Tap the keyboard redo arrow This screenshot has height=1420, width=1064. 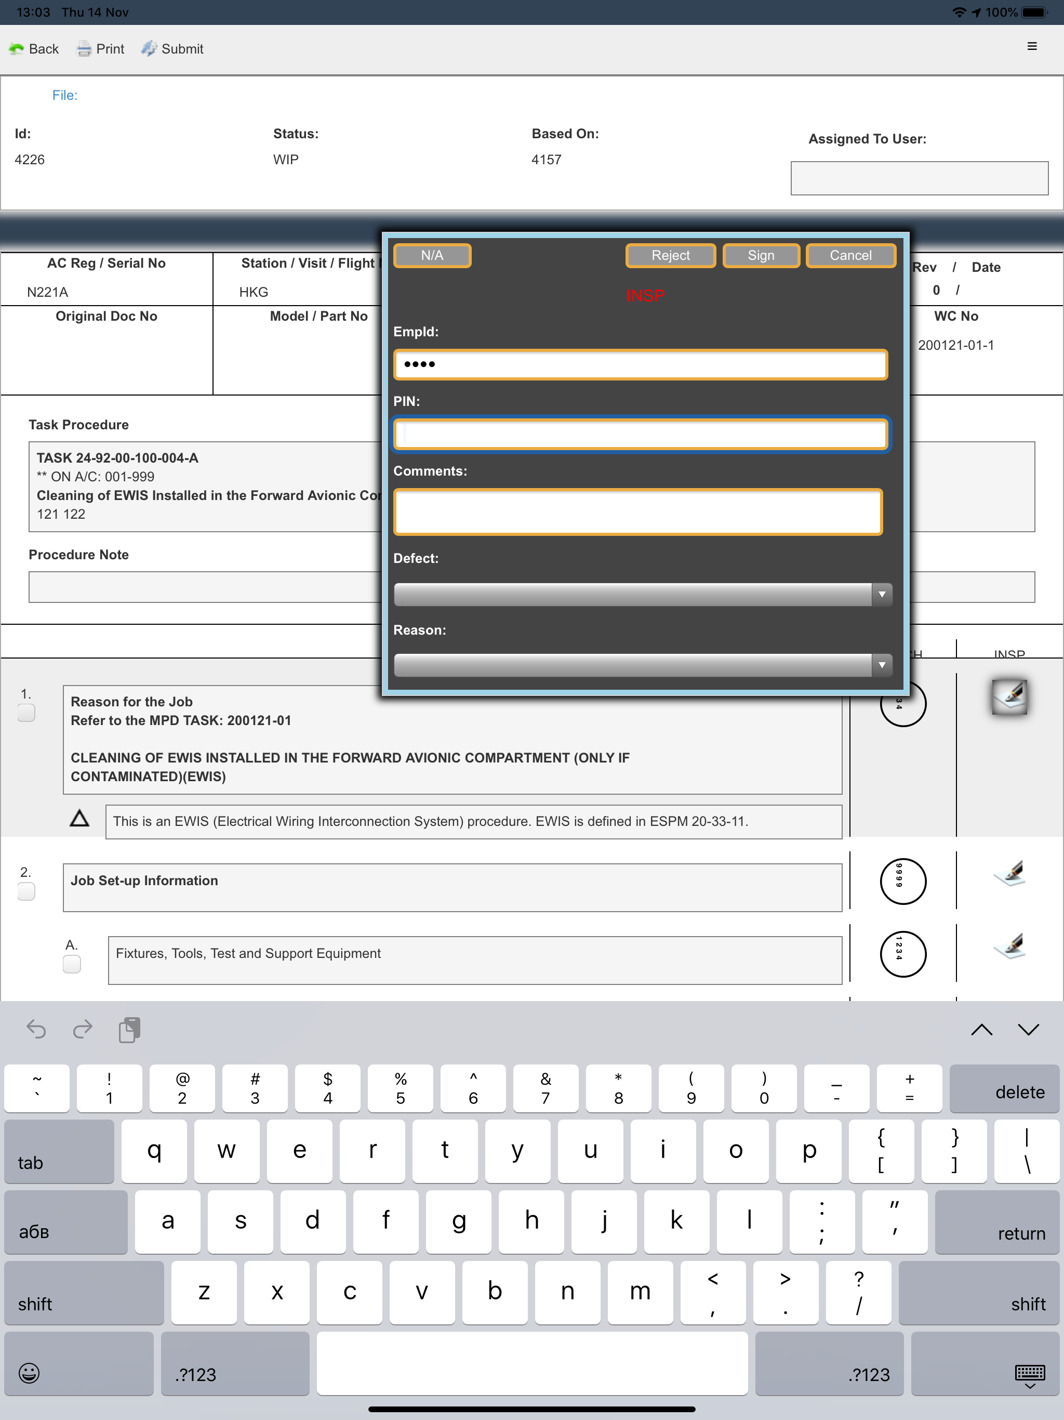[83, 1029]
